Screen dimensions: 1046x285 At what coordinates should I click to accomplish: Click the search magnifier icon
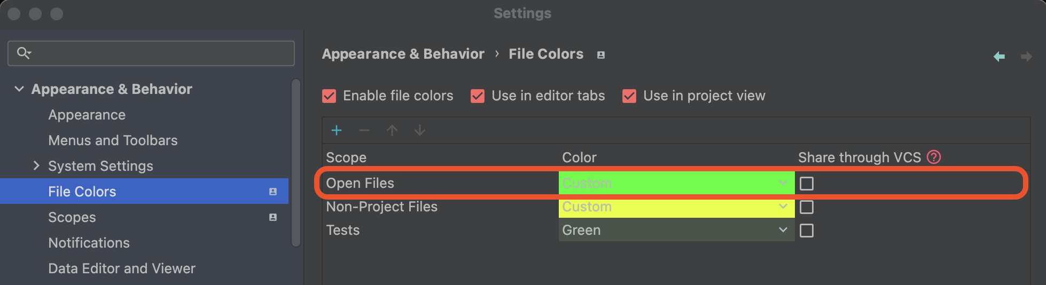(x=24, y=53)
